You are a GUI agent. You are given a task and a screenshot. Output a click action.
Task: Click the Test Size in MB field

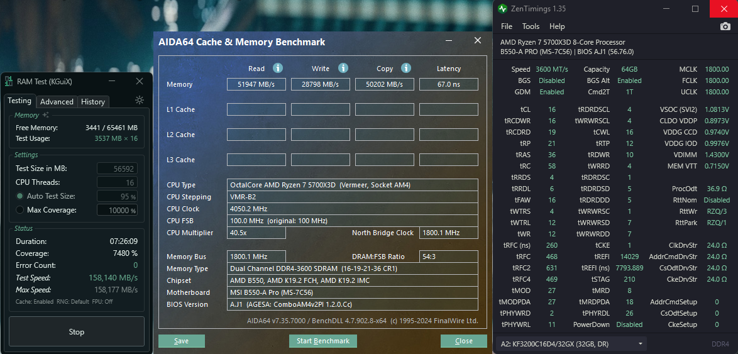click(117, 169)
